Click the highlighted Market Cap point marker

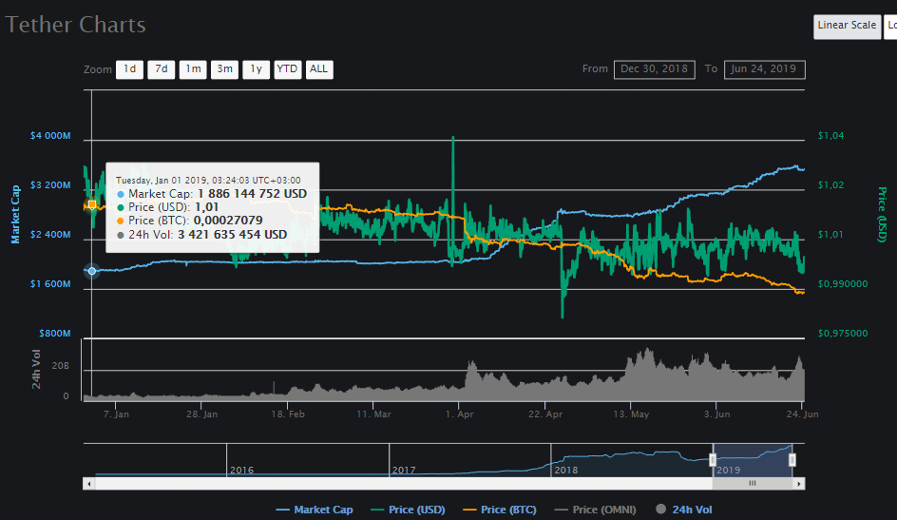pyautogui.click(x=92, y=271)
